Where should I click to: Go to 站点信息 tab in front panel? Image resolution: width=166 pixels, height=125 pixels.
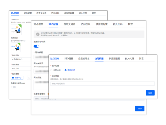[55, 59]
